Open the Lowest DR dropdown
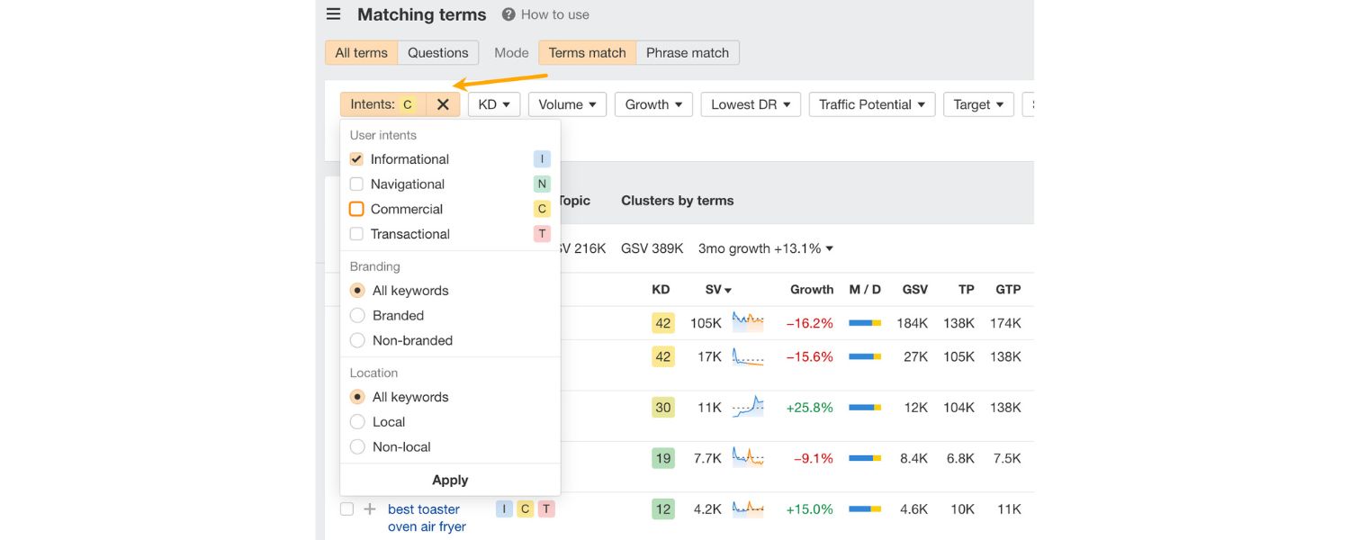The height and width of the screenshot is (540, 1350). [750, 103]
